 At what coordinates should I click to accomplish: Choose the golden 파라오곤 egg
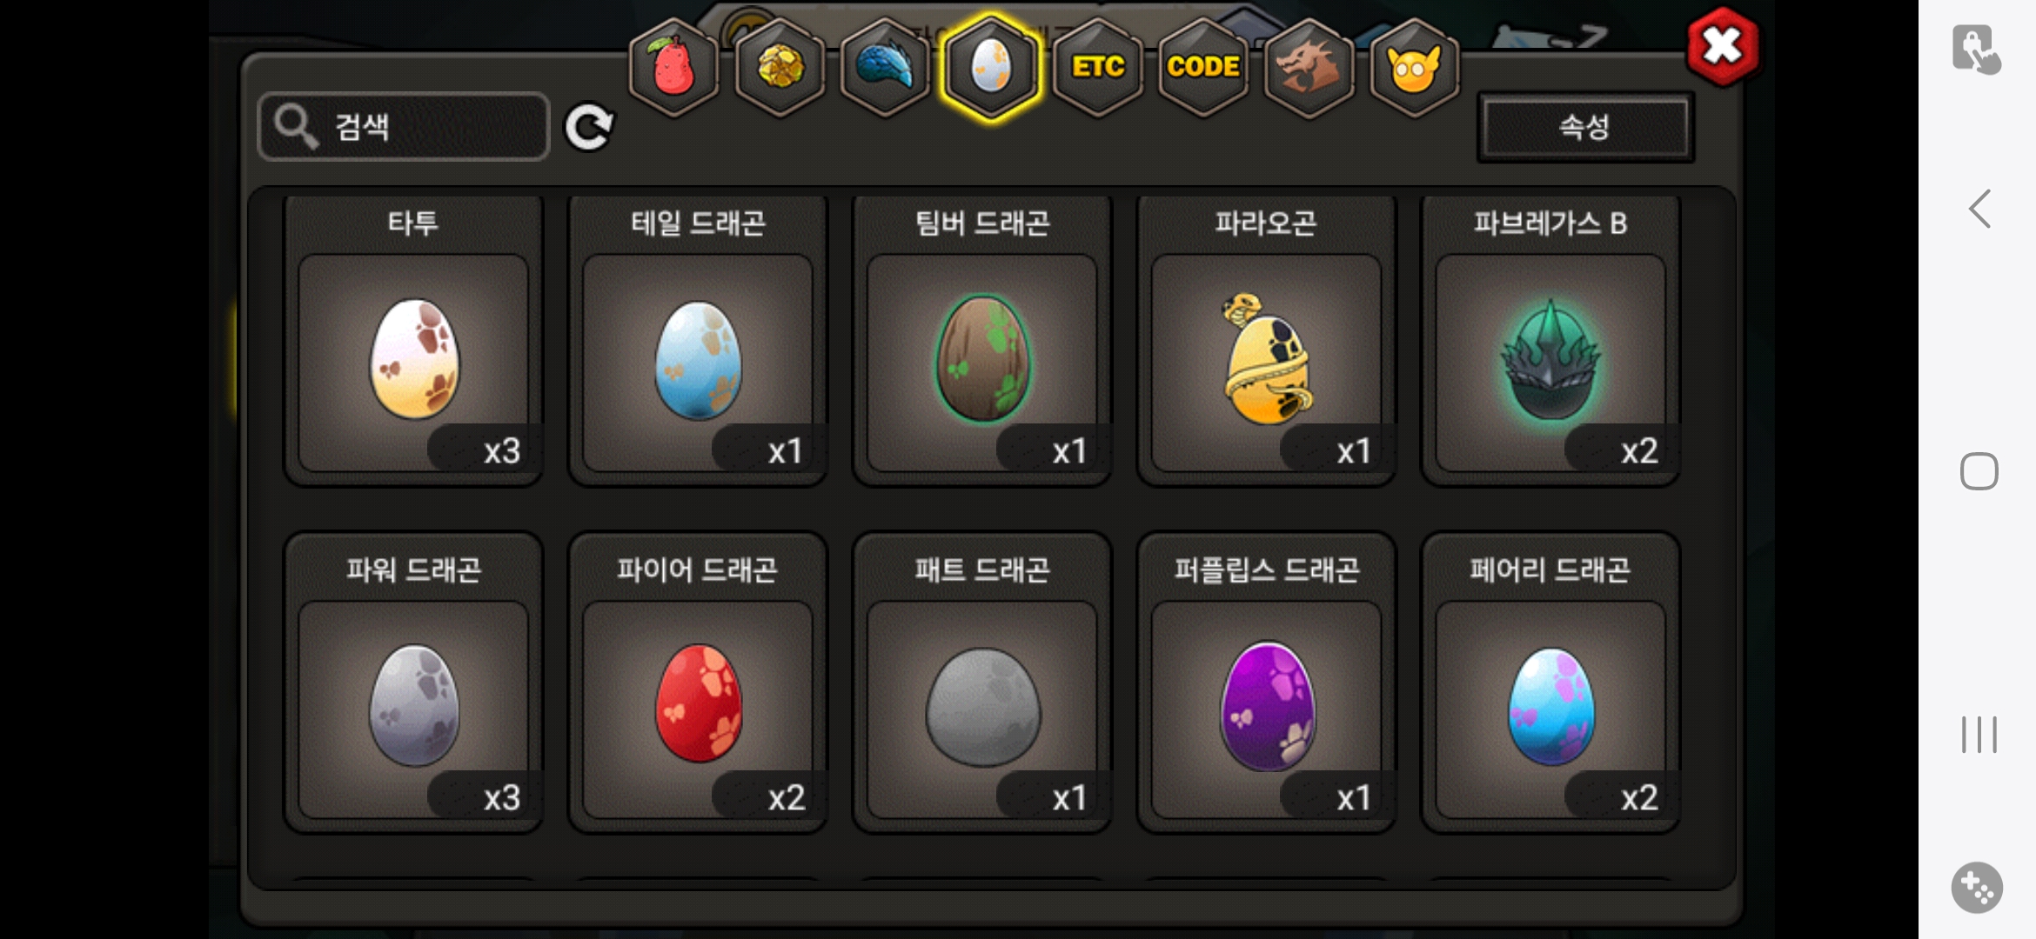click(x=1267, y=340)
